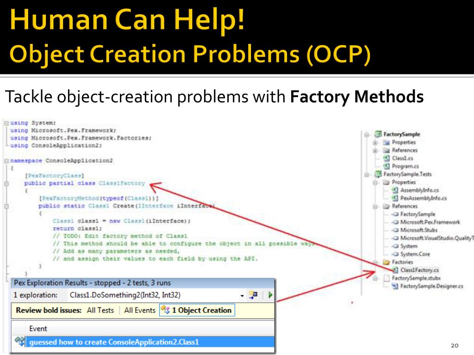This screenshot has height=355, width=474.
Task: Open Program.cs in the solution tree
Action: click(x=405, y=166)
